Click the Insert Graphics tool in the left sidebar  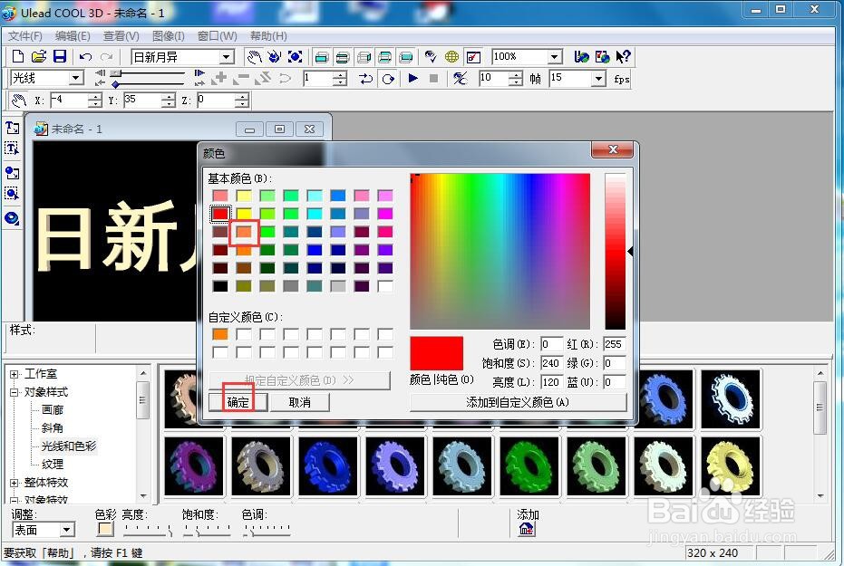(12, 173)
